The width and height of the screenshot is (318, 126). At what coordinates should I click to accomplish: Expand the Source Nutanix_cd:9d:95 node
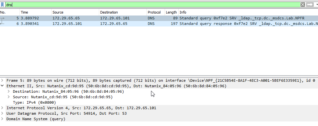coord(8,97)
